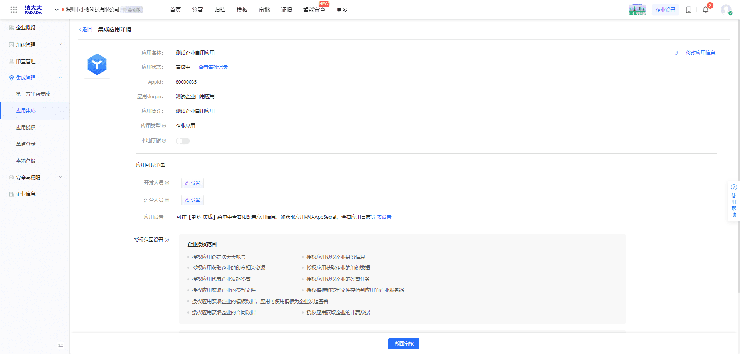Click the blue hexagon app logo

tap(97, 64)
